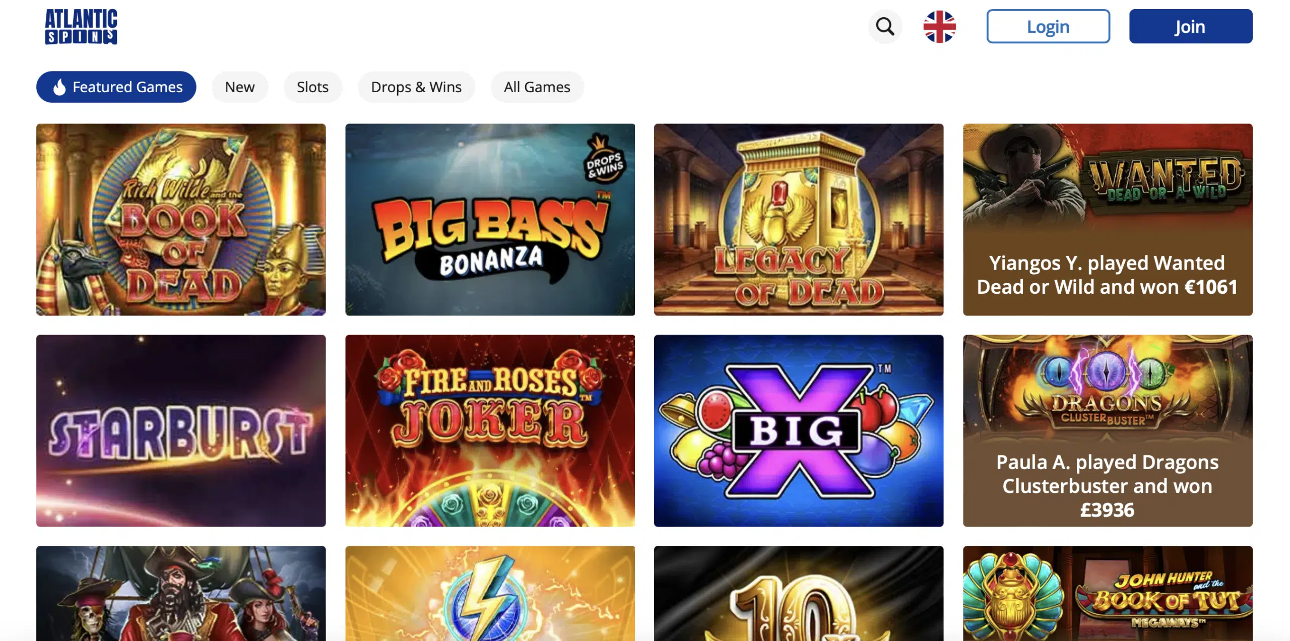Switch to the New games tab
The width and height of the screenshot is (1290, 641).
[240, 87]
